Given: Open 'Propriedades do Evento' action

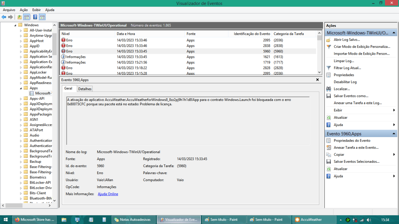Looking at the screenshot, I should click(x=352, y=140).
